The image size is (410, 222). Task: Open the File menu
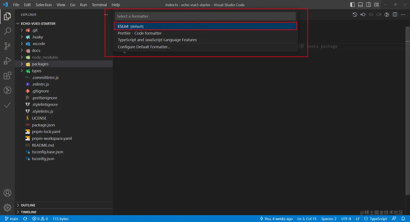tap(16, 5)
